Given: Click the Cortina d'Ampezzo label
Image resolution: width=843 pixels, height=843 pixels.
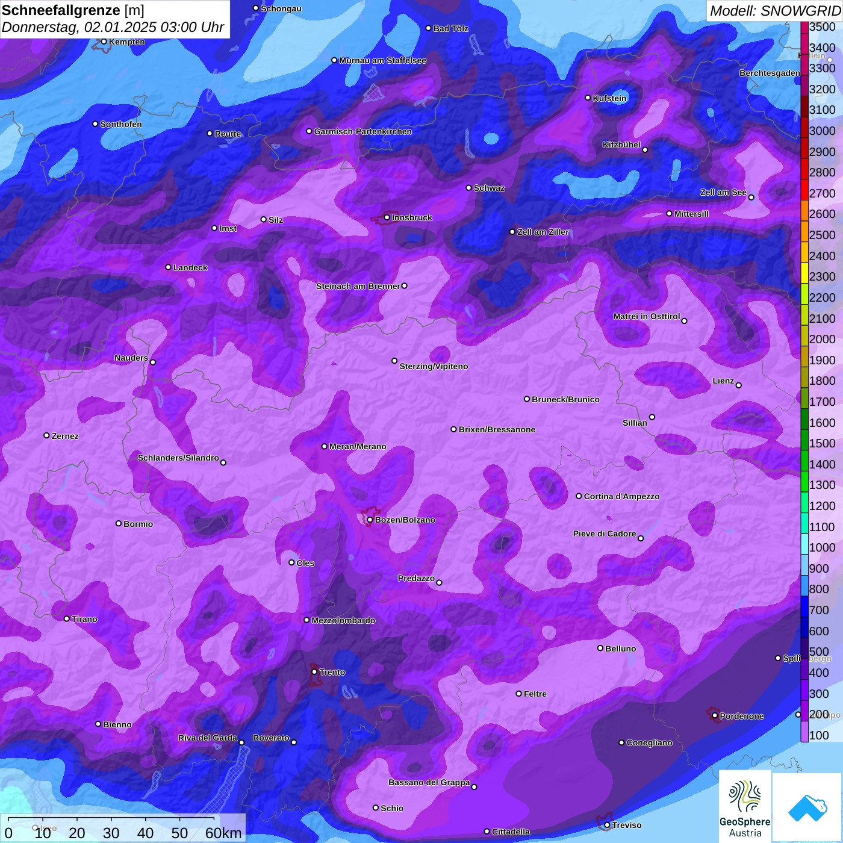Looking at the screenshot, I should pyautogui.click(x=621, y=496).
